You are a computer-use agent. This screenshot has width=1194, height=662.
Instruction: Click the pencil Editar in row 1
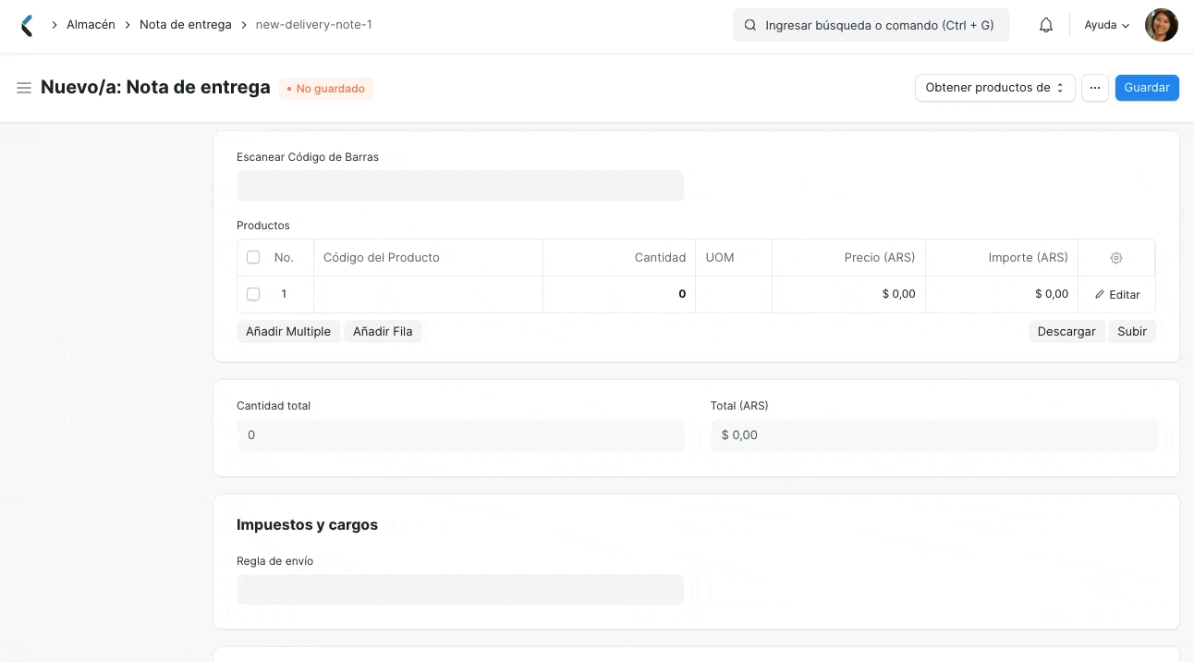tap(1116, 294)
